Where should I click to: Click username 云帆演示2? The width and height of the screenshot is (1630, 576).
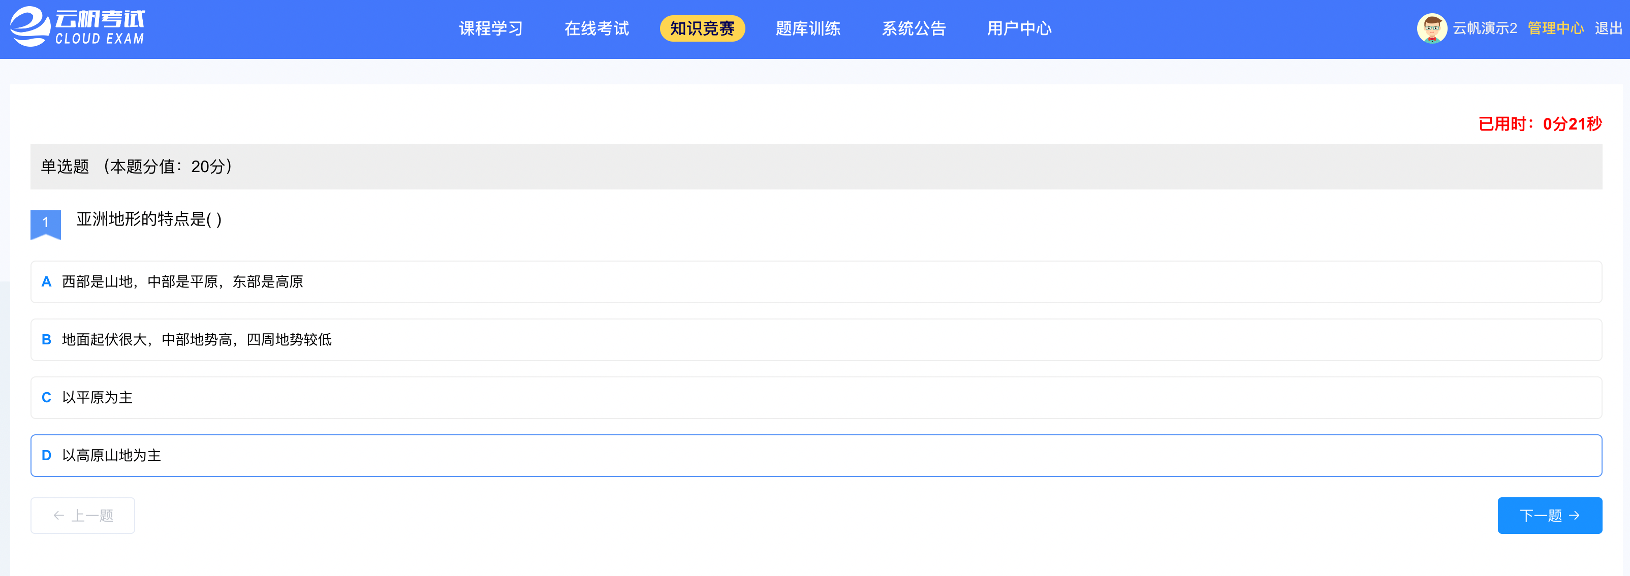click(x=1485, y=28)
